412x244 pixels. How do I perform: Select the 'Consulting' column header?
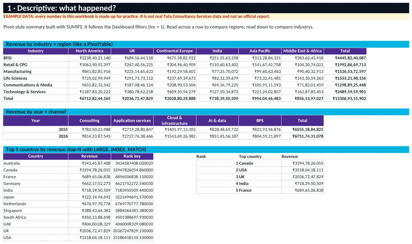coord(89,121)
